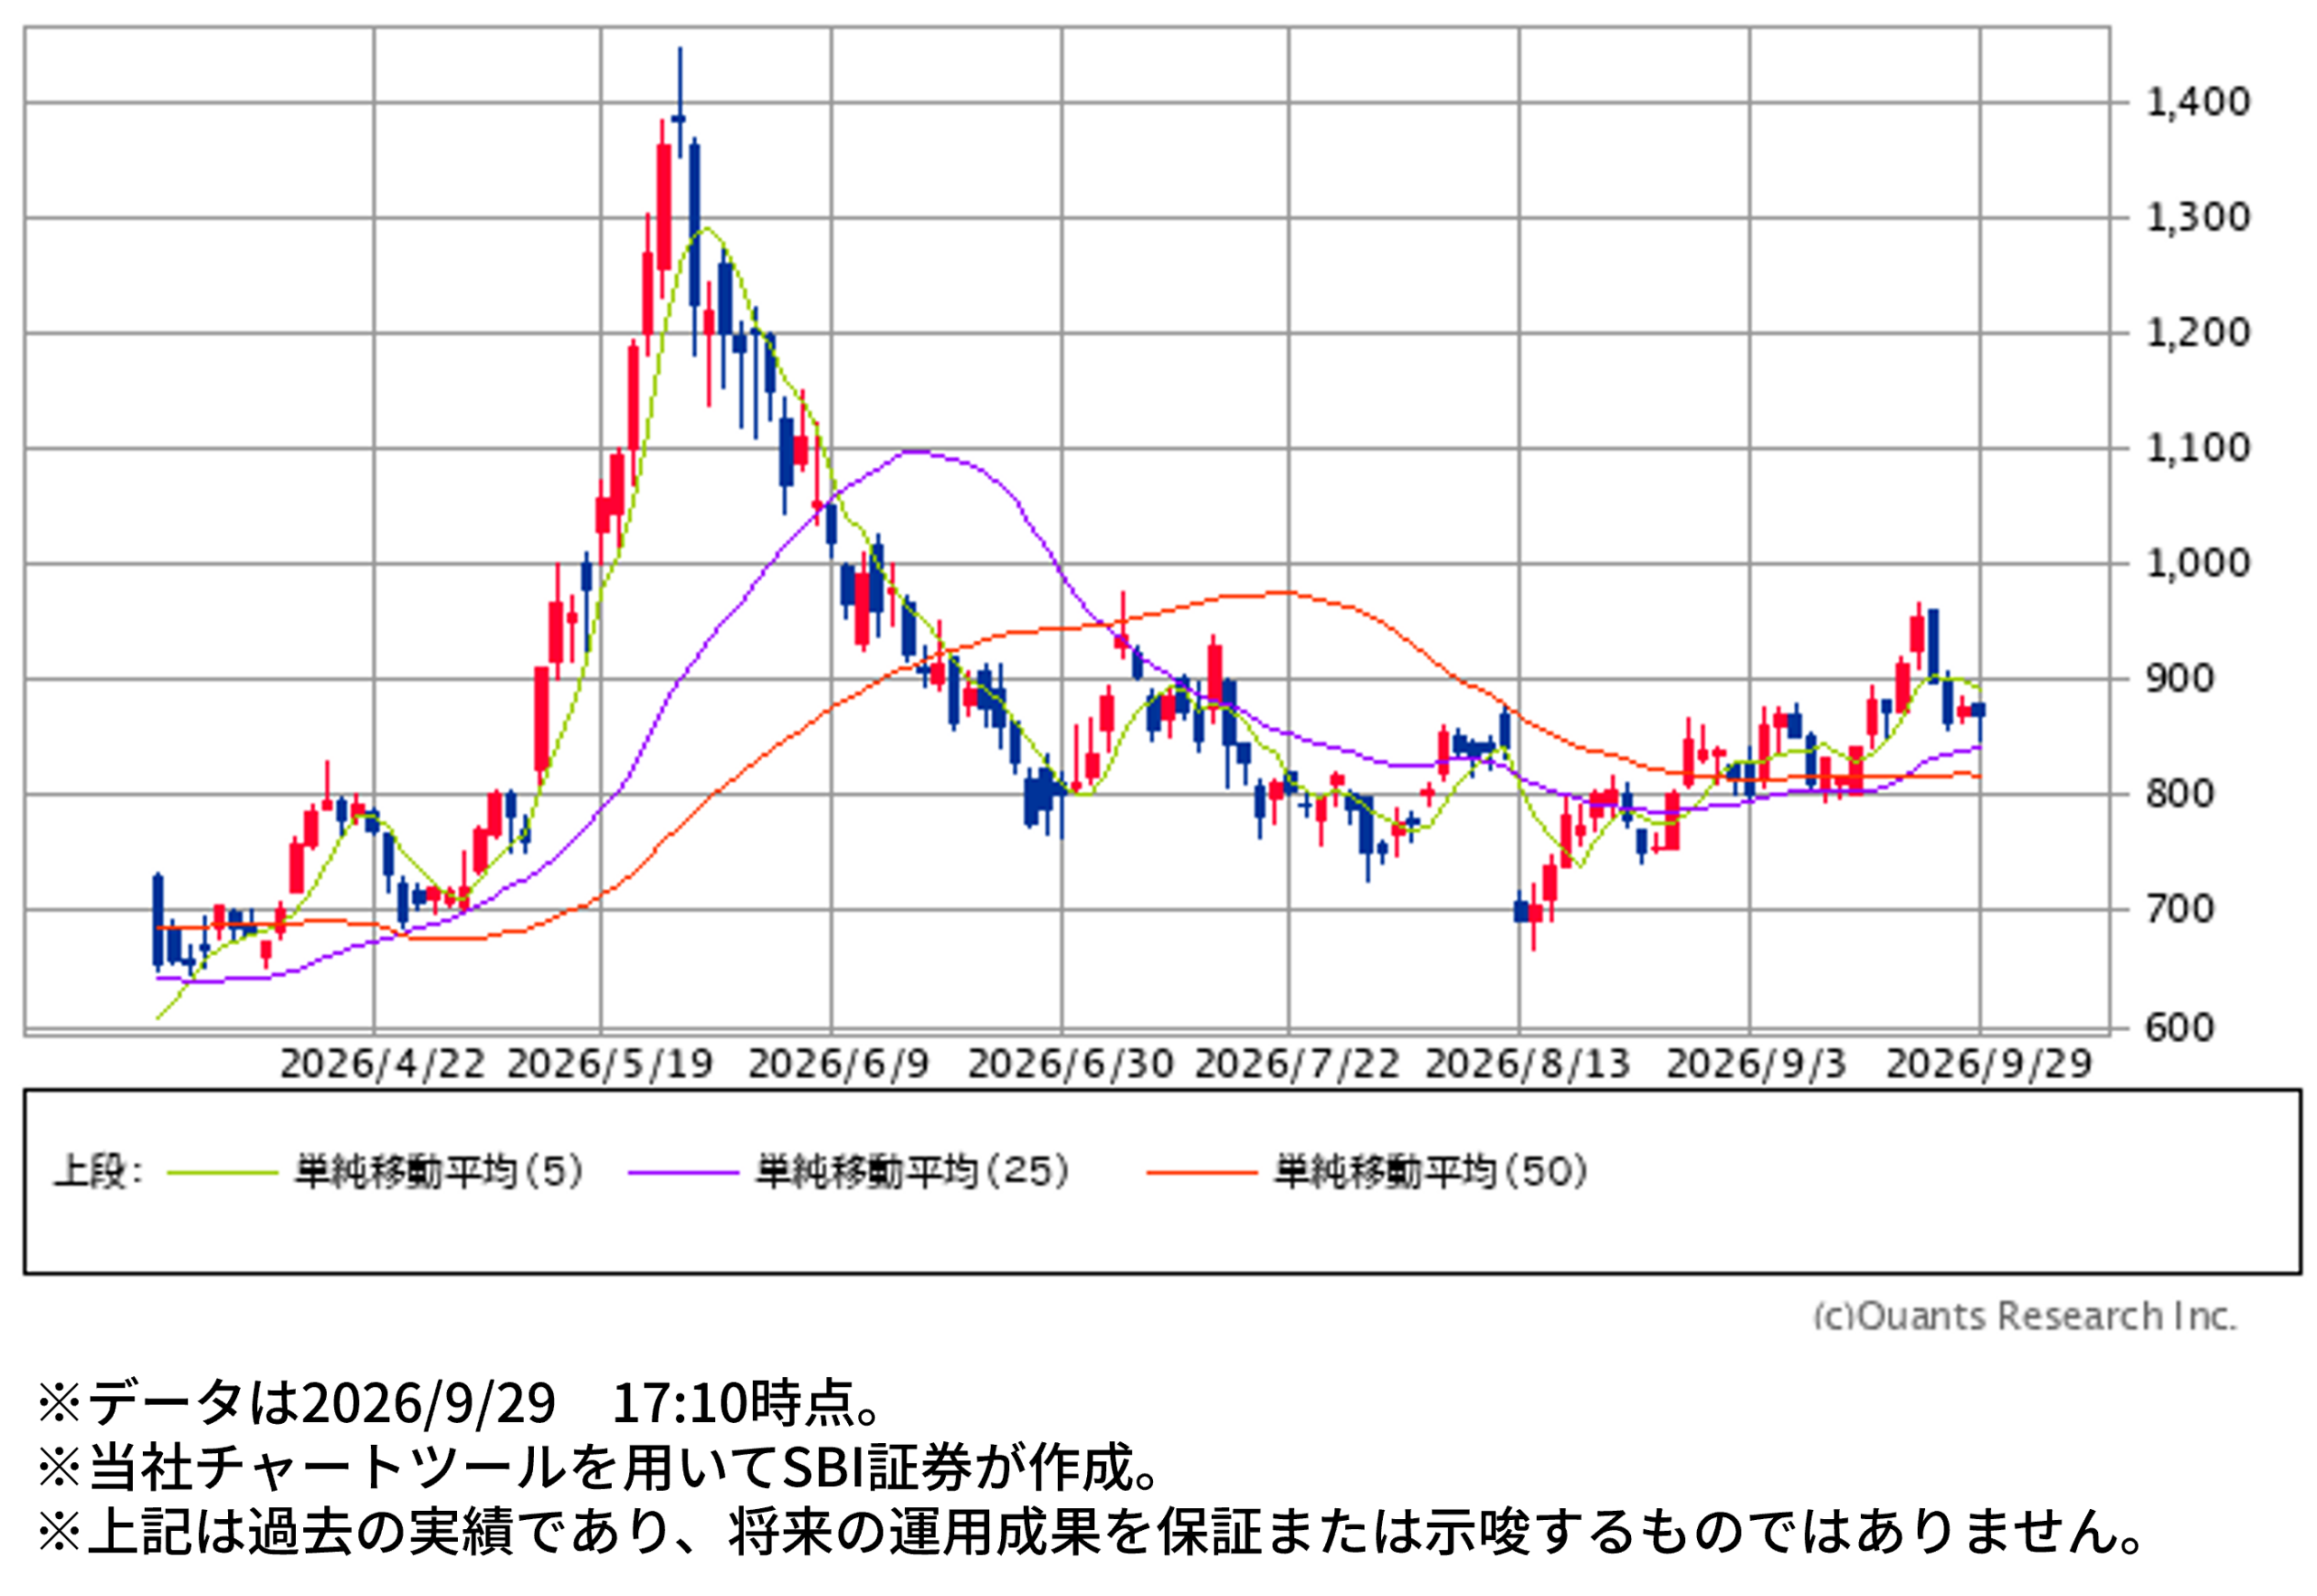The width and height of the screenshot is (2317, 1596).
Task: Click the 2026/4/22 date label
Action: pos(383,1064)
